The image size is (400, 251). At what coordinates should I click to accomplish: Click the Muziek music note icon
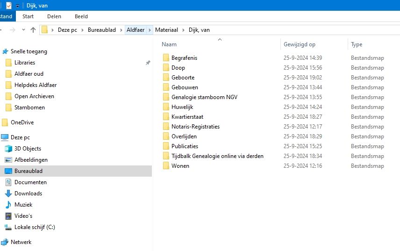click(x=8, y=205)
